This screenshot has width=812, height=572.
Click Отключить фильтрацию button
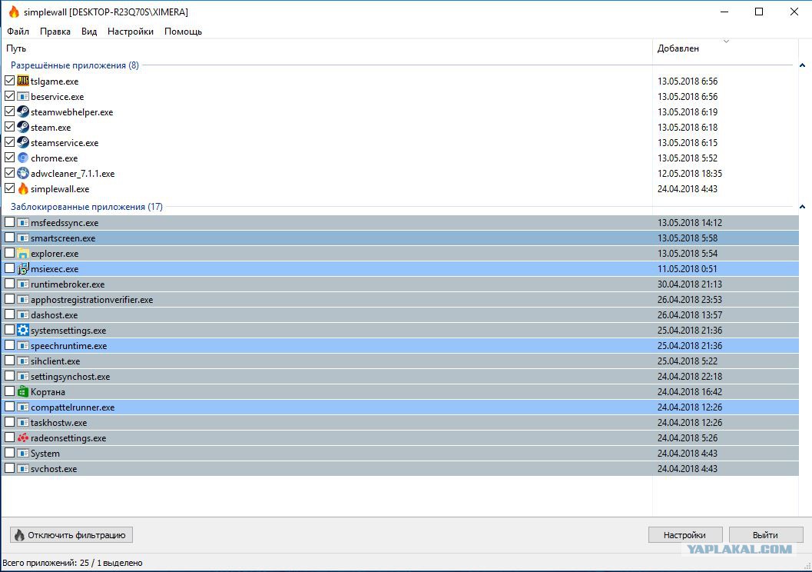[x=71, y=534]
